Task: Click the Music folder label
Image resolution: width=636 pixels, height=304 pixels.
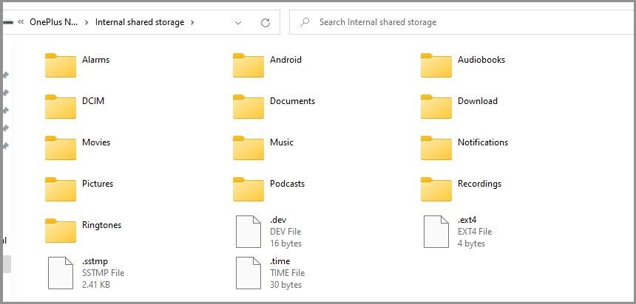Action: click(x=282, y=142)
